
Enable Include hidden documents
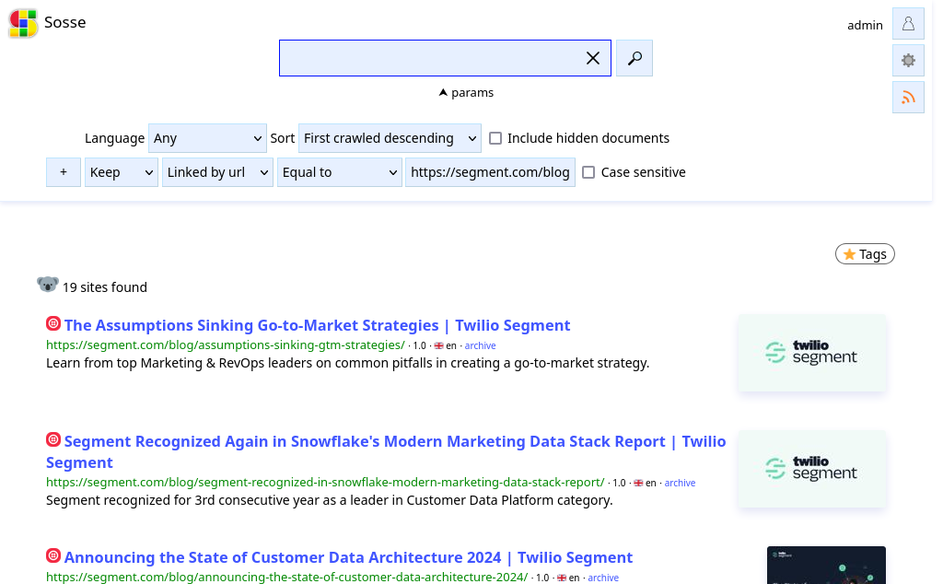coord(495,138)
